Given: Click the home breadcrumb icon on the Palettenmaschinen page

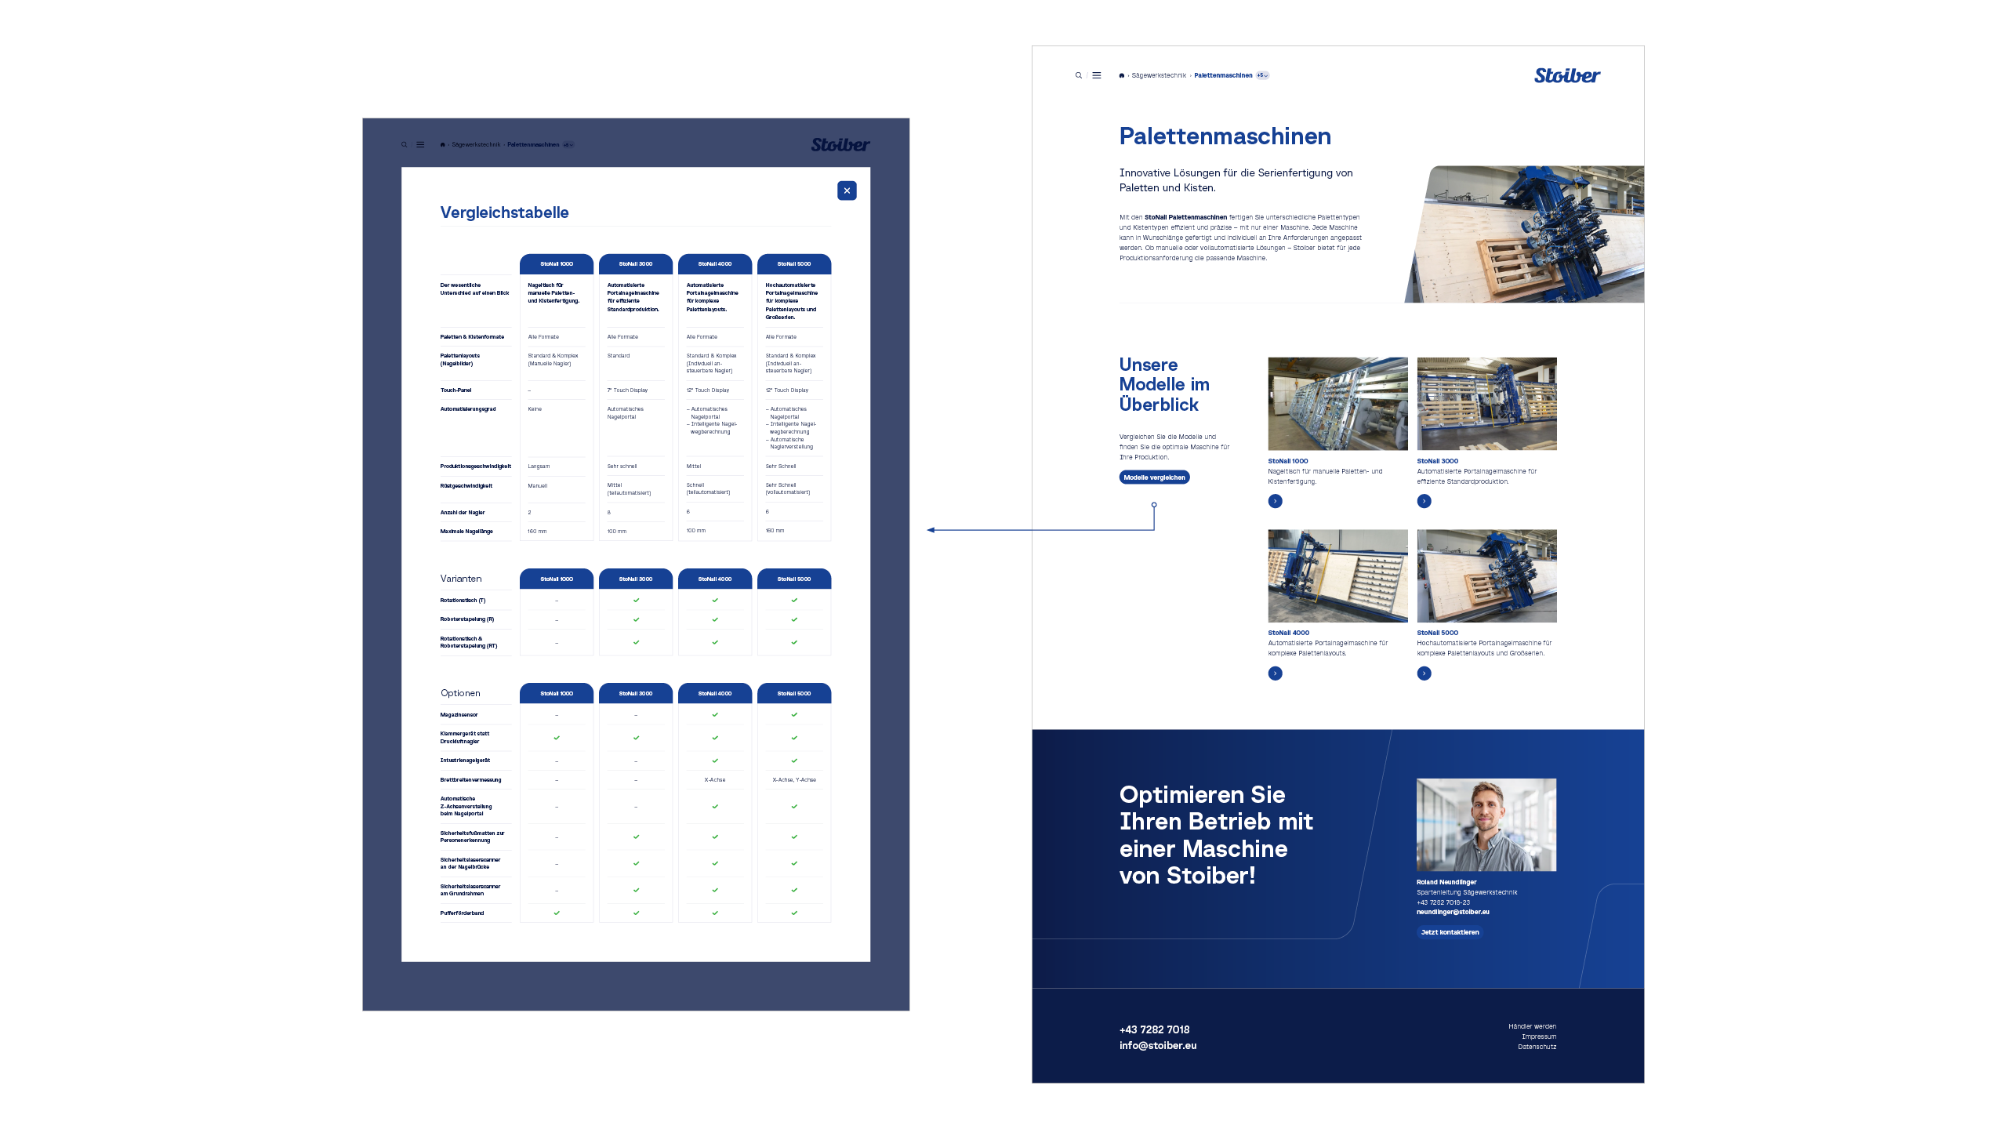Looking at the screenshot, I should click(1122, 76).
